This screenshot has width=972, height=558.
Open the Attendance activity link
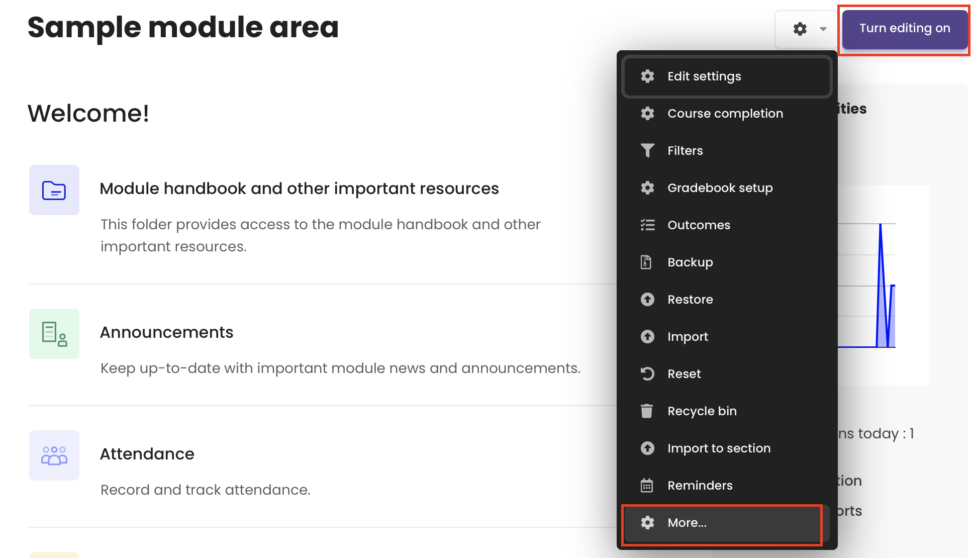(147, 454)
